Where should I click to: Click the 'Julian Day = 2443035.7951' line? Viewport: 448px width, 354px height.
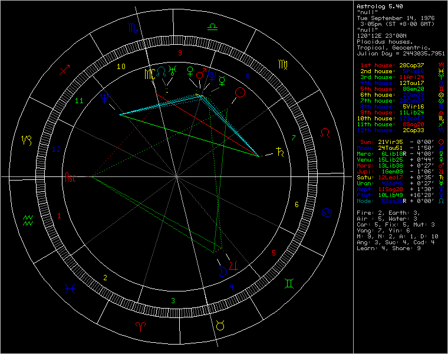tap(401, 54)
